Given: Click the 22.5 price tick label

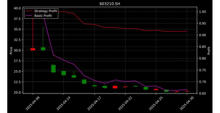Looking at the screenshot, I should 17,82.
